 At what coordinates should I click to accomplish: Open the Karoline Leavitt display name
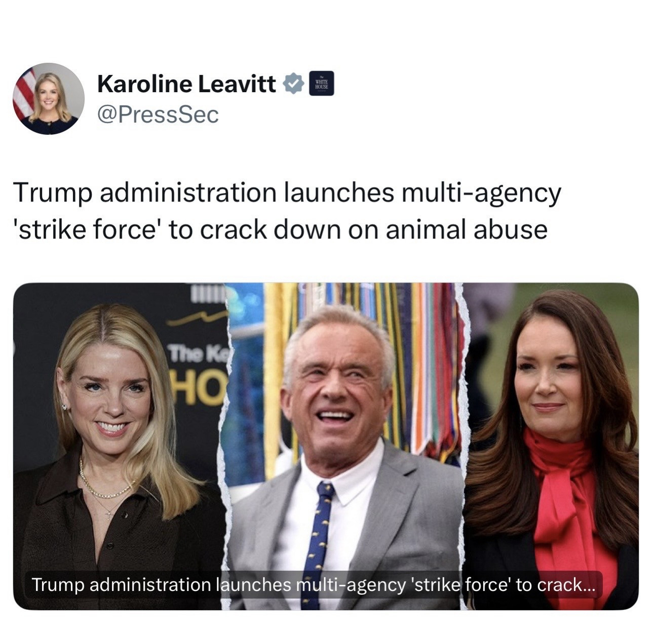(186, 84)
